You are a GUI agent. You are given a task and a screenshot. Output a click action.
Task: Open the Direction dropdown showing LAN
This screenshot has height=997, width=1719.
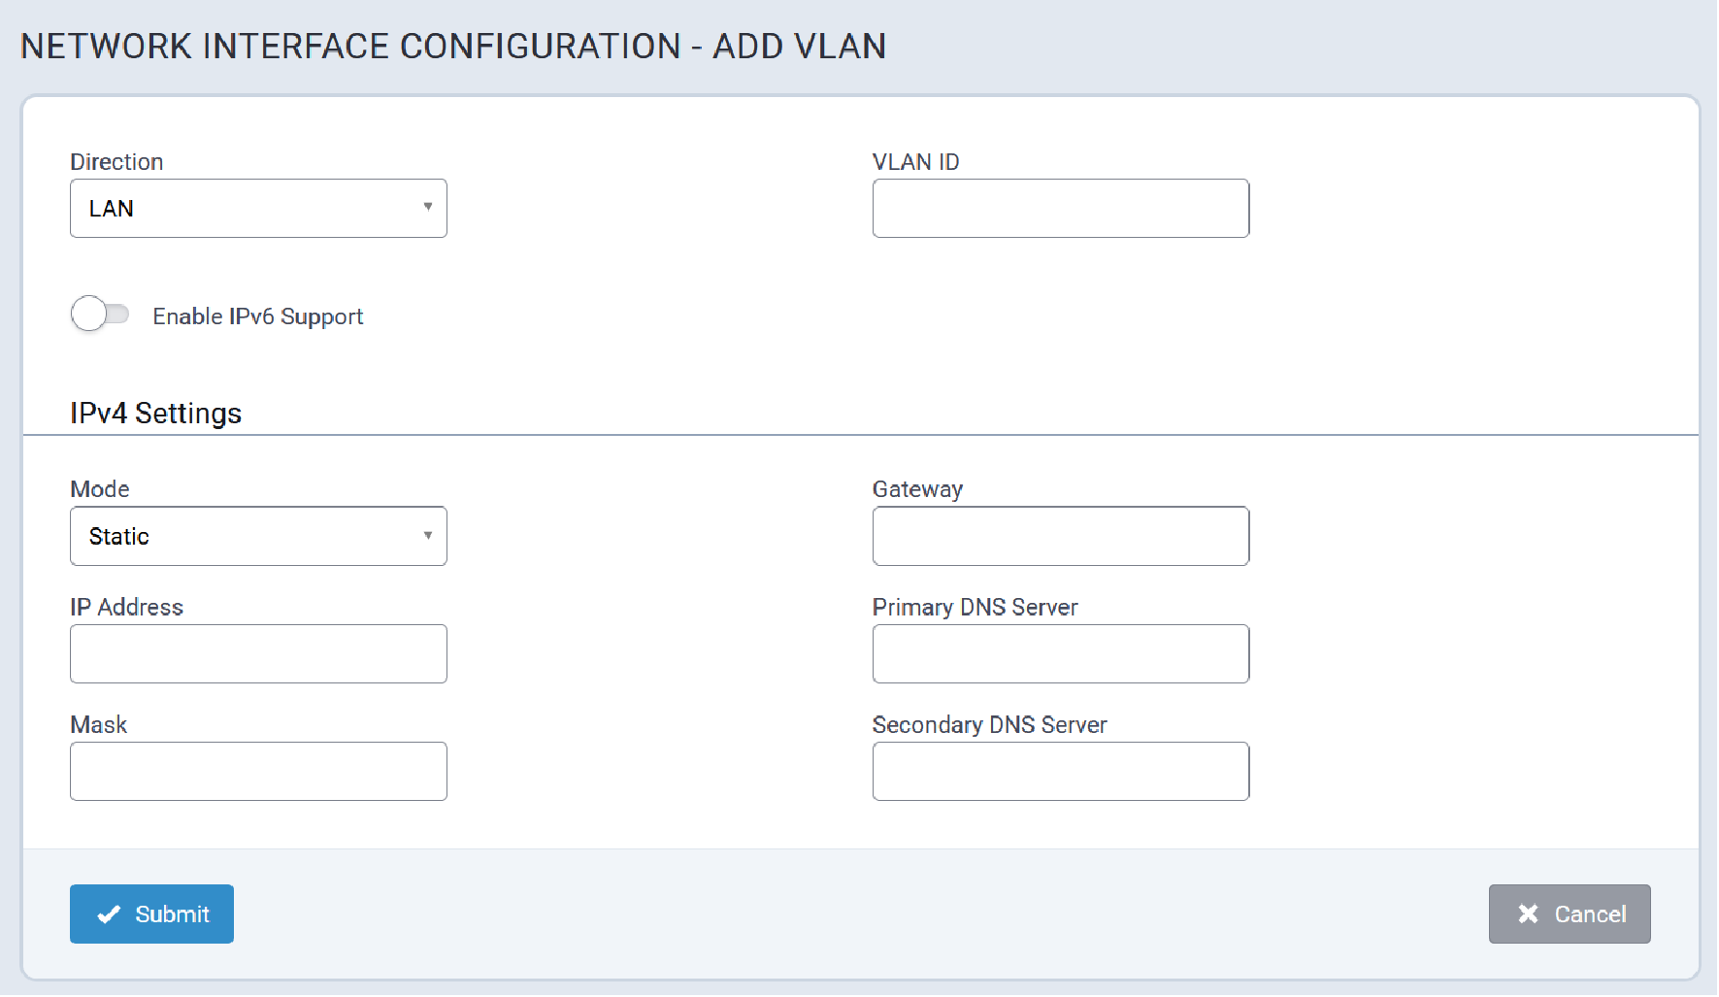[257, 209]
